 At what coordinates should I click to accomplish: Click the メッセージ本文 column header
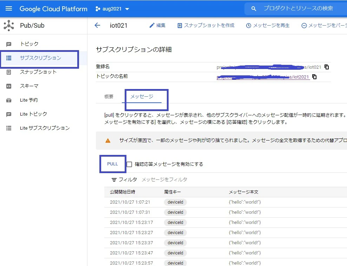[243, 192]
